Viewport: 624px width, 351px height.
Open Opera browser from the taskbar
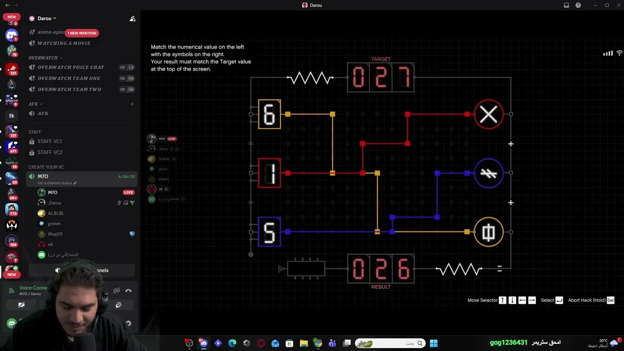click(x=261, y=343)
